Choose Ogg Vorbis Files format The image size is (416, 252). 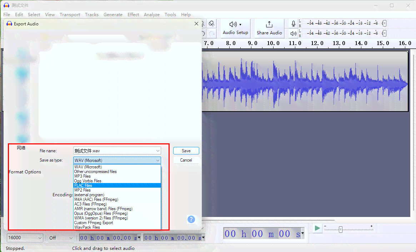point(117,181)
